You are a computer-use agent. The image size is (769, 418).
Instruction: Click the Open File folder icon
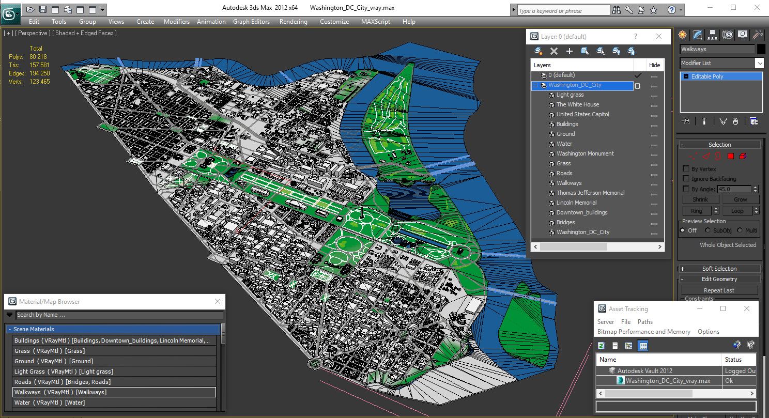coord(30,9)
